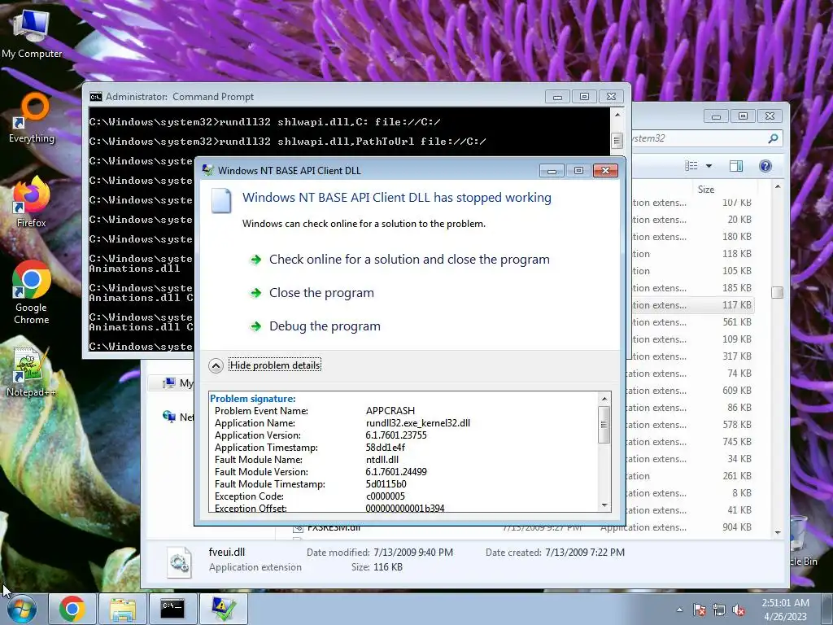Click Date modified value in details pane
This screenshot has width=833, height=625.
click(x=413, y=553)
